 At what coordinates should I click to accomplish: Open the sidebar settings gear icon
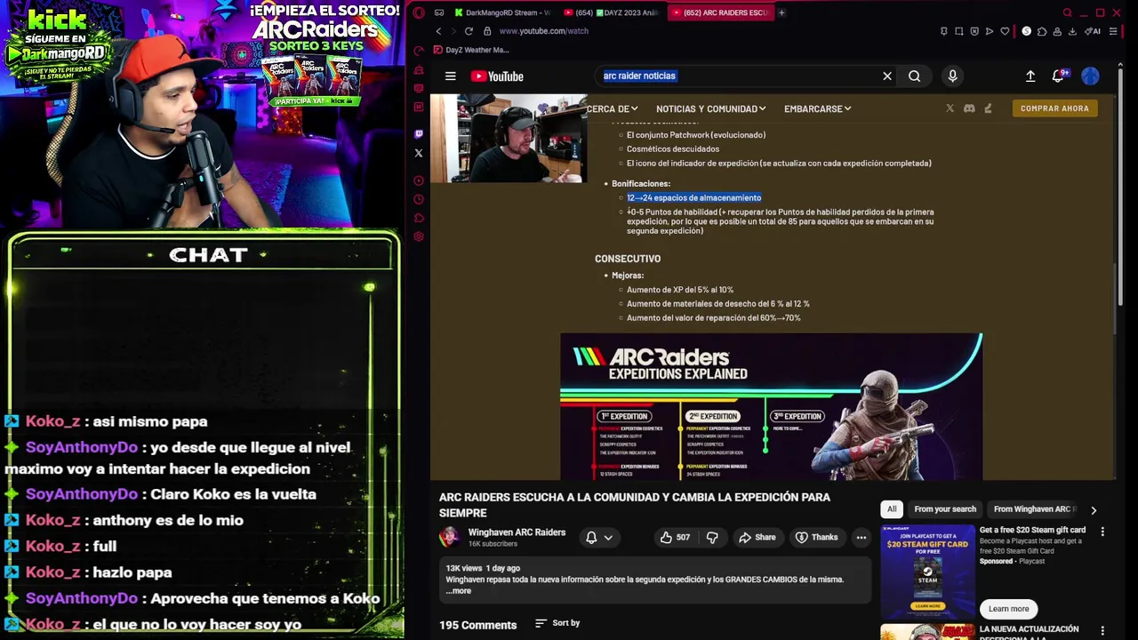tap(419, 236)
